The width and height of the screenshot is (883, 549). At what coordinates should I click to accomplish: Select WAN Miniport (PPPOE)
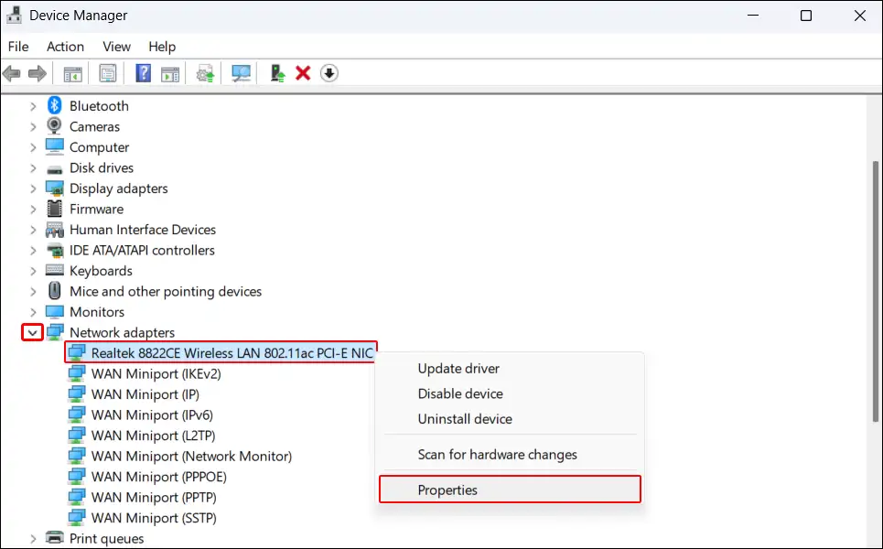pyautogui.click(x=159, y=477)
